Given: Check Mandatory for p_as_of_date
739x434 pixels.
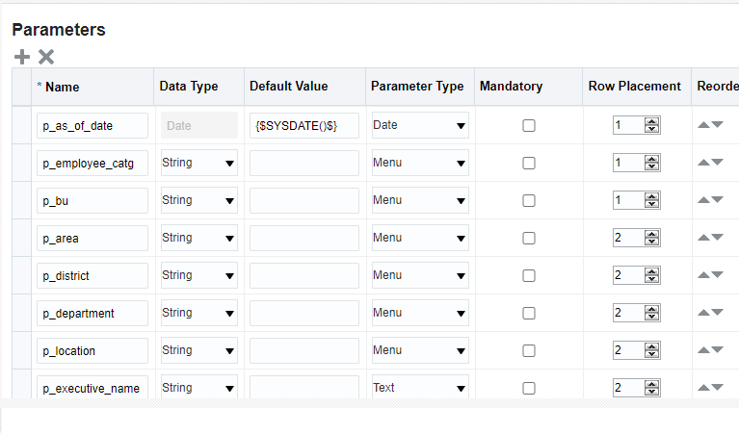Looking at the screenshot, I should pos(529,126).
